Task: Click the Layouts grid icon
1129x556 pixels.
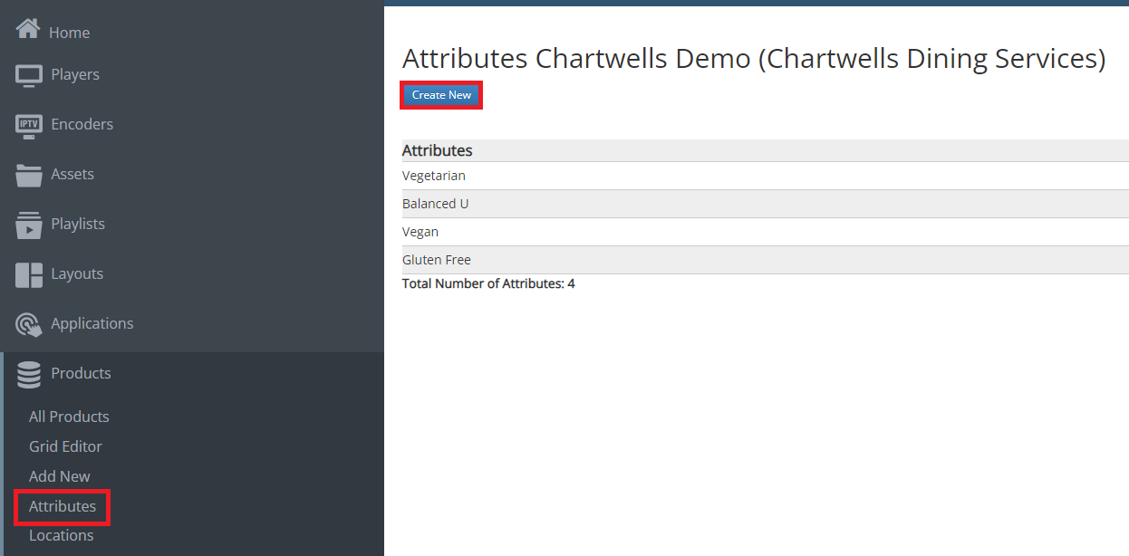Action: click(29, 274)
